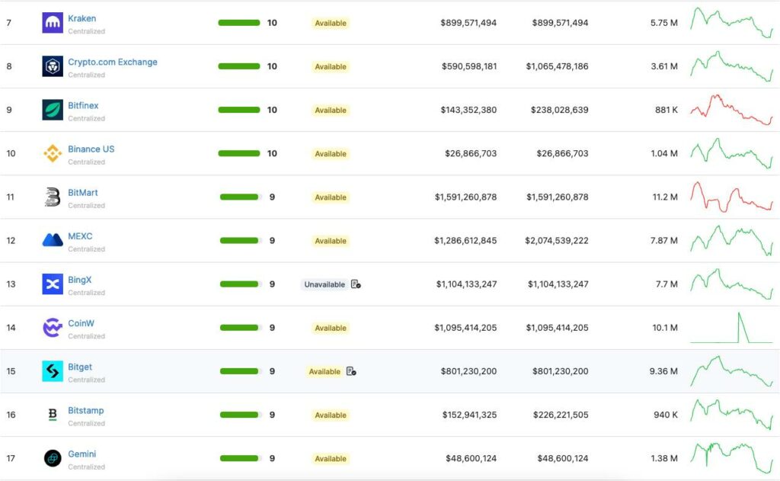Open the Bitfinex exchange link

tap(83, 105)
